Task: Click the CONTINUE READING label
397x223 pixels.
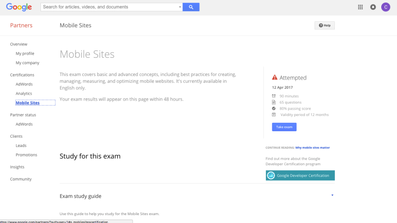Action: click(280, 148)
